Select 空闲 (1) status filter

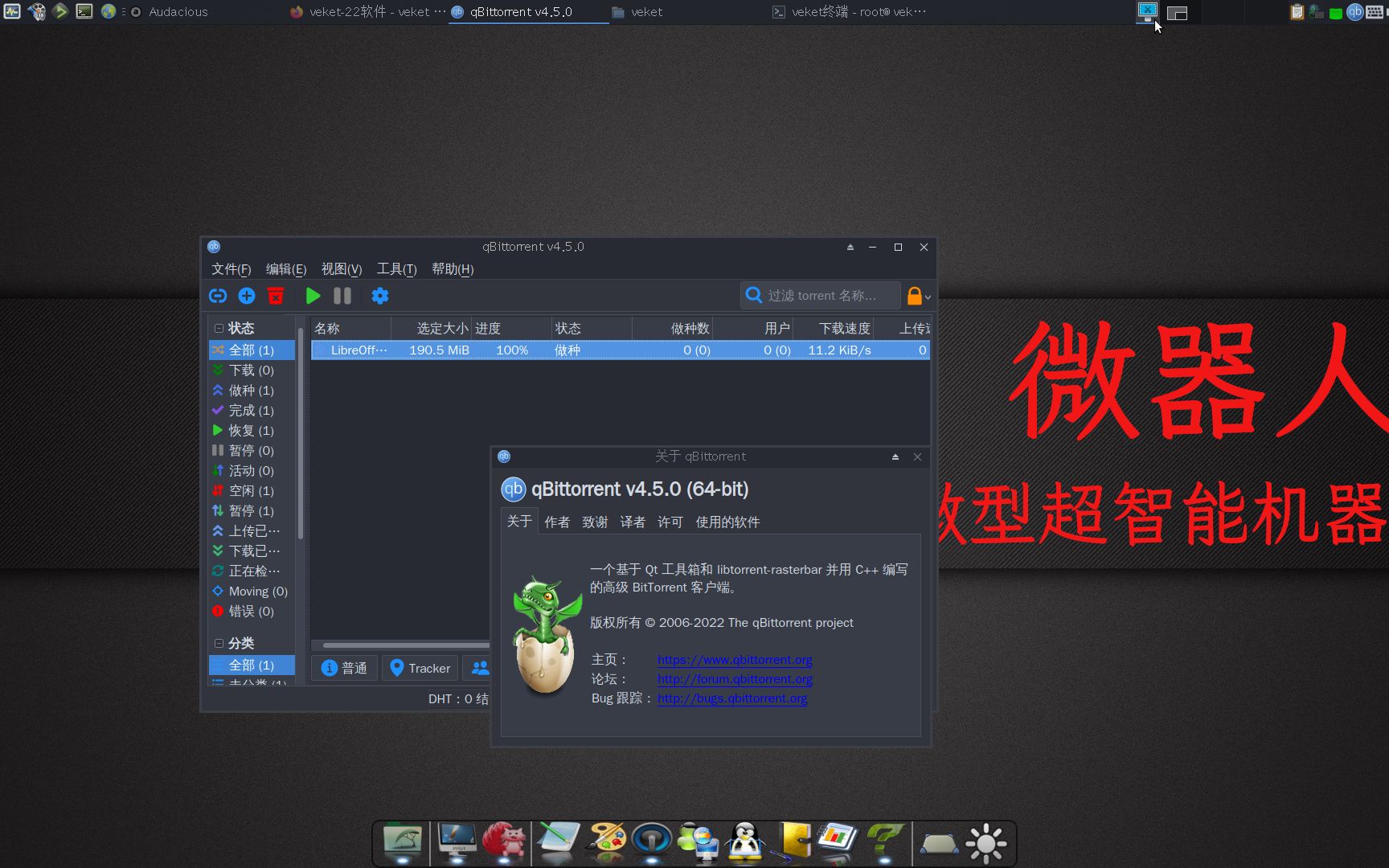[252, 491]
